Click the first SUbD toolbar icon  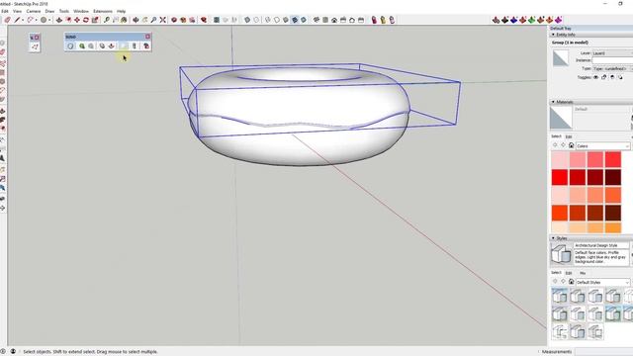[x=70, y=46]
